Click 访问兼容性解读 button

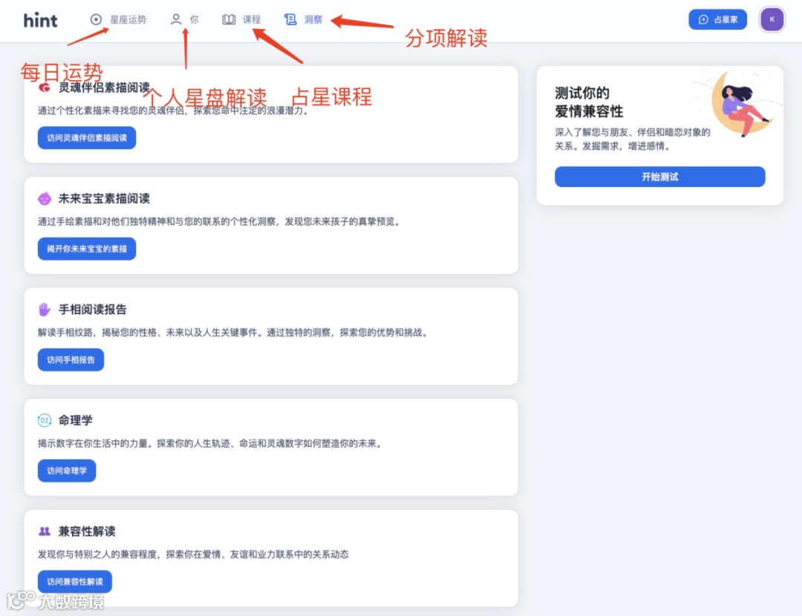pyautogui.click(x=75, y=581)
